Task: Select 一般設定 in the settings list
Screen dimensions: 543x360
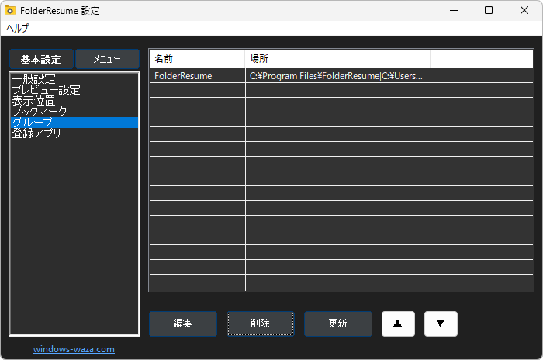Action: pos(74,79)
